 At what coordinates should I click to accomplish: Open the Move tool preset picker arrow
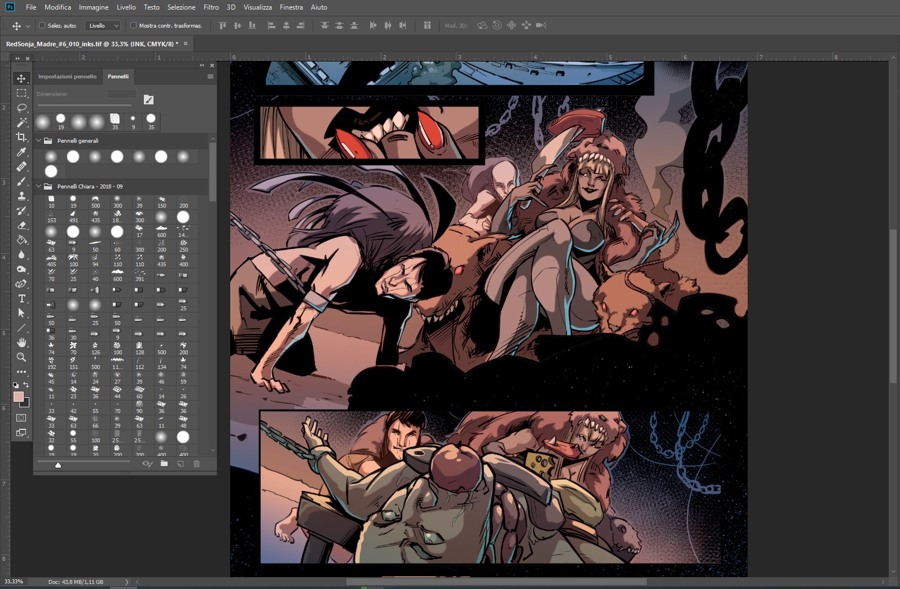28,26
